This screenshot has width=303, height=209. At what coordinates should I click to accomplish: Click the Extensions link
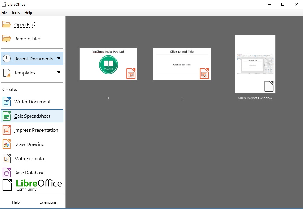coord(48,202)
